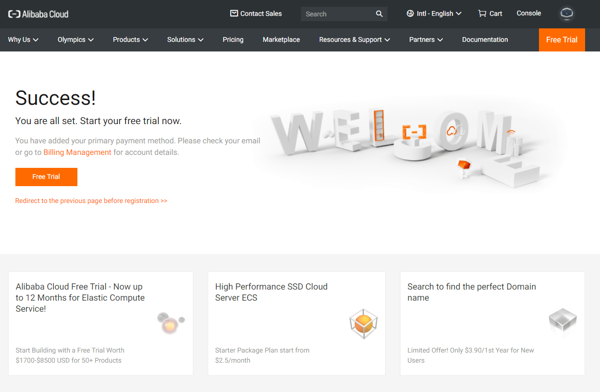Viewport: 600px width, 392px height.
Task: Expand Resources & Support menu
Action: click(354, 40)
